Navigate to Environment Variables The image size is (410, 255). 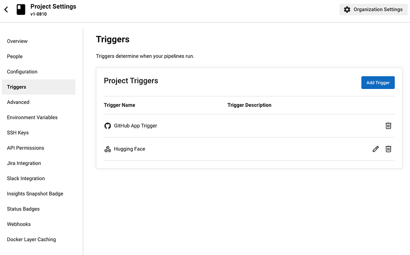point(32,117)
